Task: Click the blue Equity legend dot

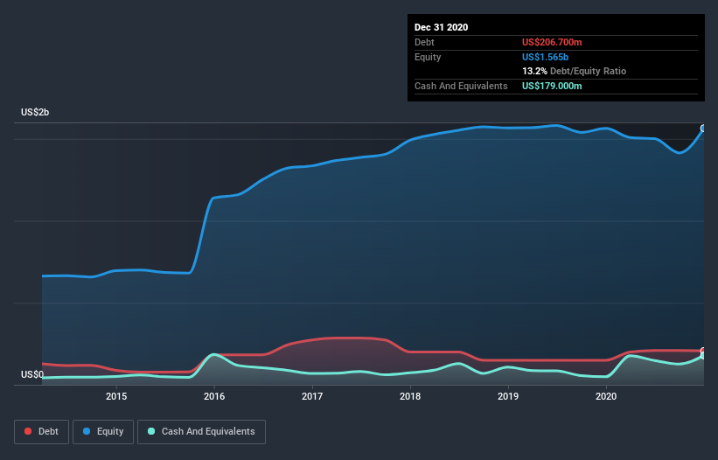Action: pos(87,431)
